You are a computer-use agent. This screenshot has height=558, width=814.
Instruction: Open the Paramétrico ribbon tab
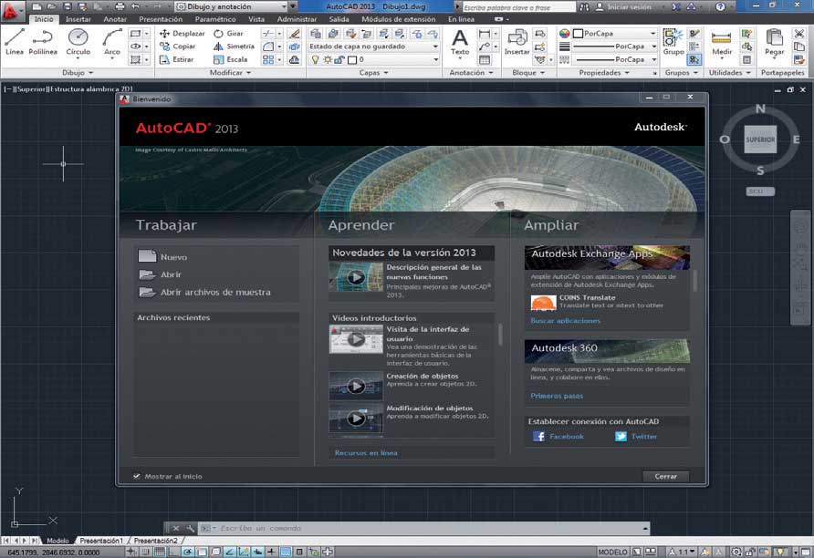(x=215, y=19)
